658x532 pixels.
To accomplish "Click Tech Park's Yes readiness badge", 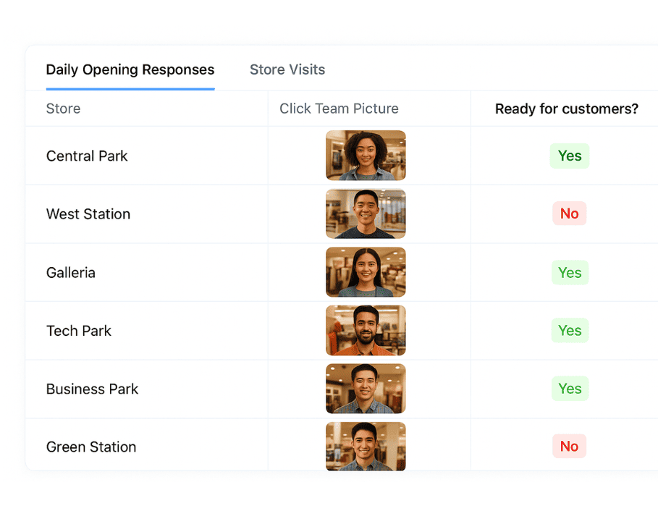I will [570, 330].
